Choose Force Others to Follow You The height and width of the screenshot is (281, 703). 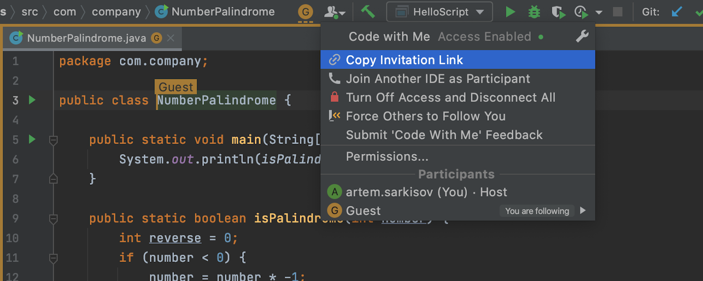(x=458, y=116)
